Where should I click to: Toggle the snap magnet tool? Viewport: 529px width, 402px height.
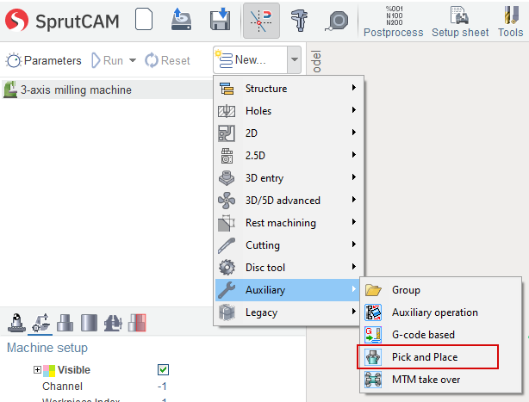(x=261, y=21)
